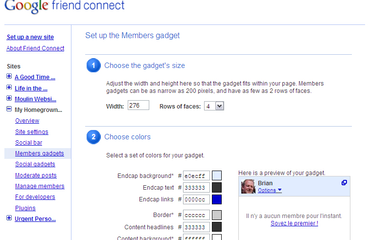Edit Endcap text hex value field
Viewport: 369px width, 240px height.
tap(196, 188)
